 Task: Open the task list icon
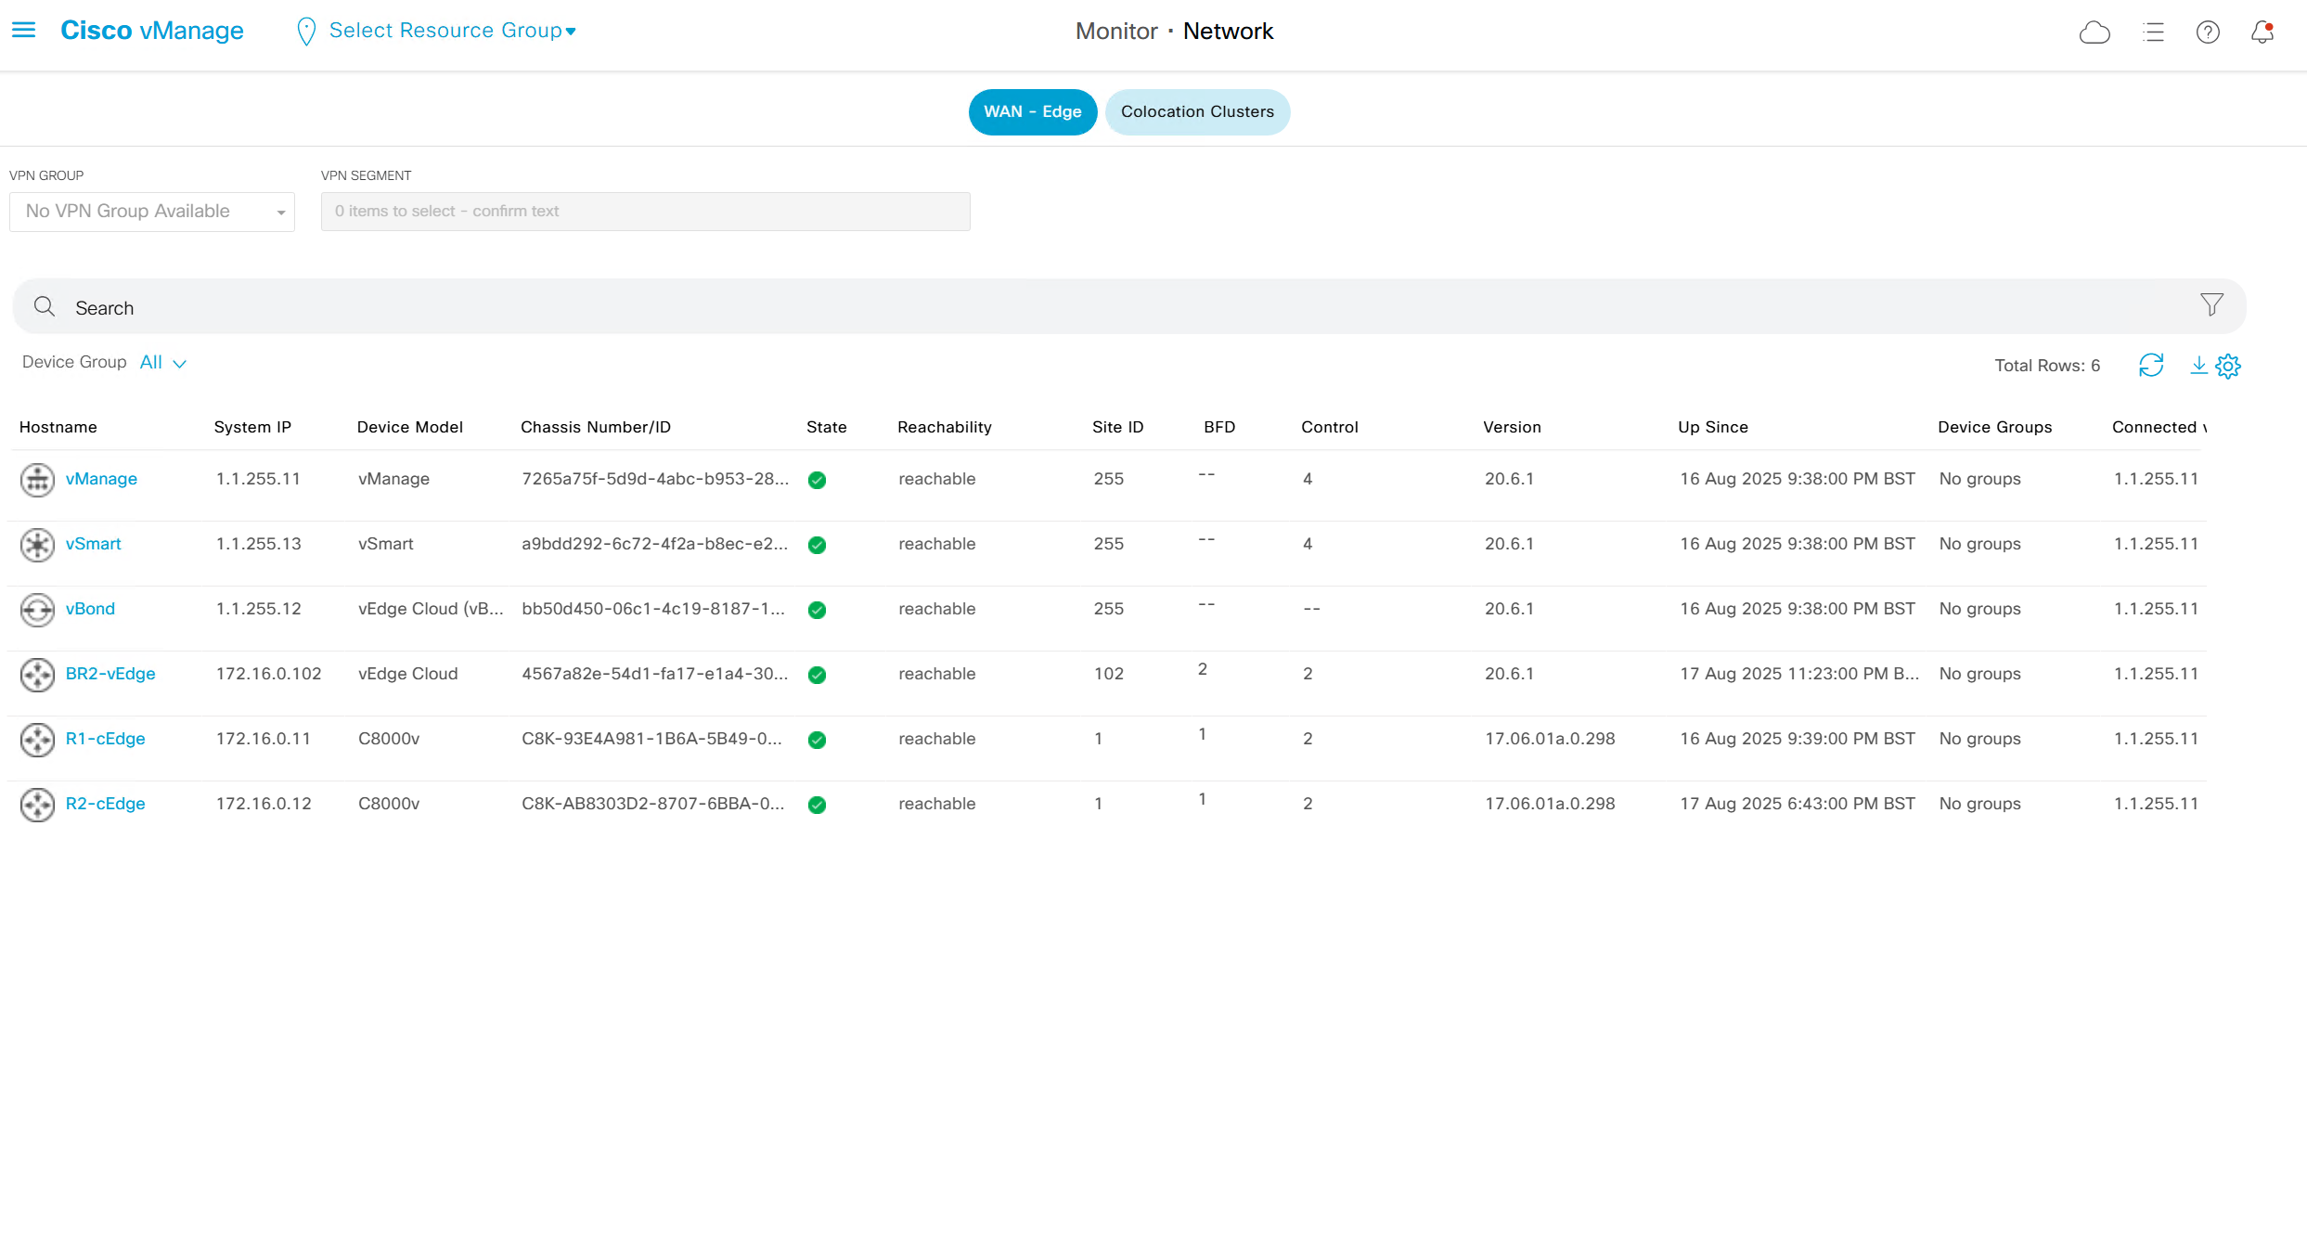point(2153,32)
